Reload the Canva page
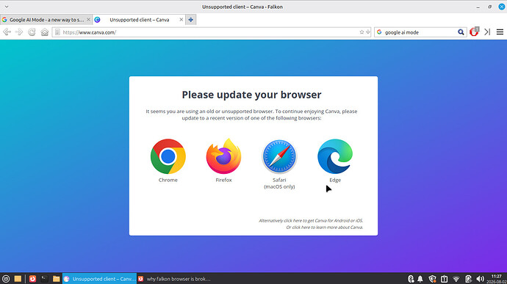 (x=32, y=32)
